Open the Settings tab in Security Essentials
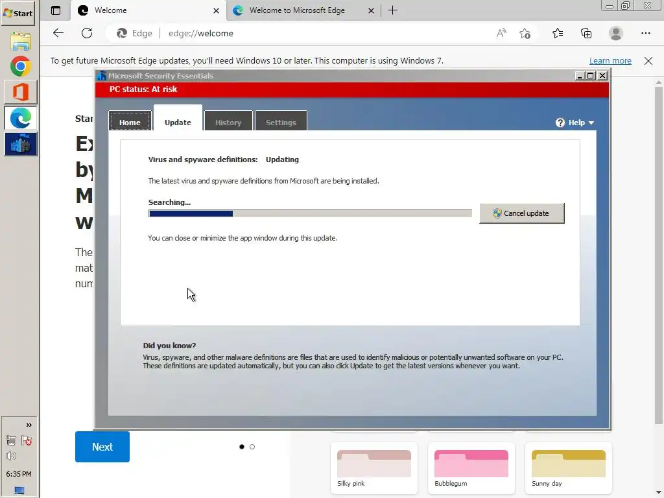664x498 pixels. 281,122
